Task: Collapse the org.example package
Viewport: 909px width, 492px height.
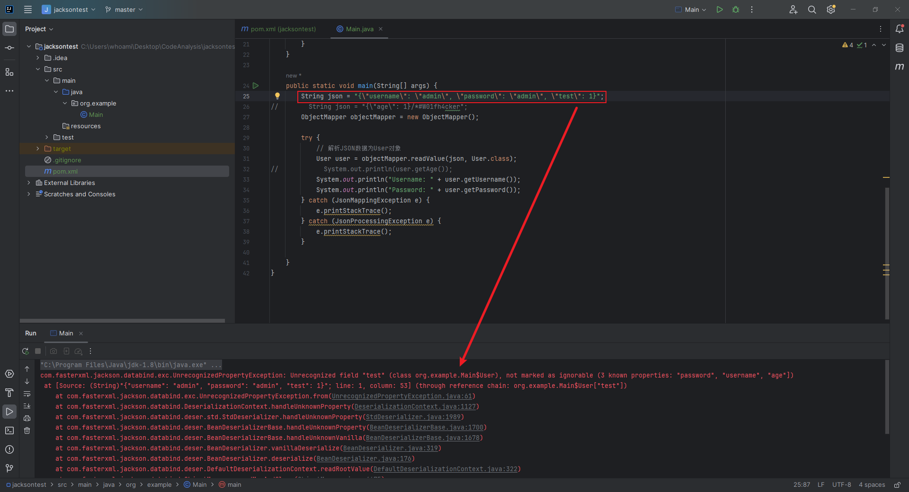Action: pyautogui.click(x=65, y=103)
